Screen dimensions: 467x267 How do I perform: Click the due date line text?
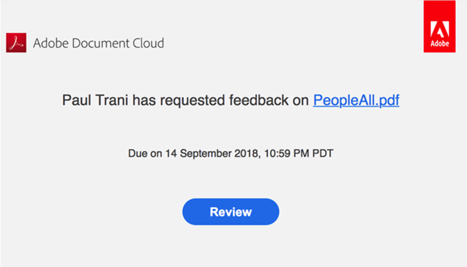(x=231, y=154)
